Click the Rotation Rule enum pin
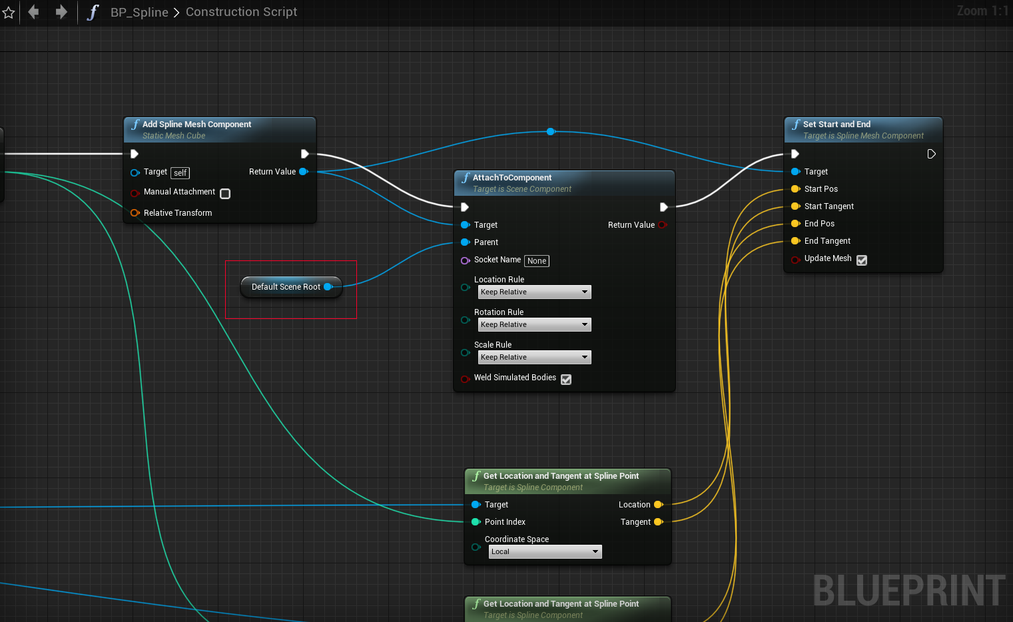The image size is (1013, 622). (465, 320)
